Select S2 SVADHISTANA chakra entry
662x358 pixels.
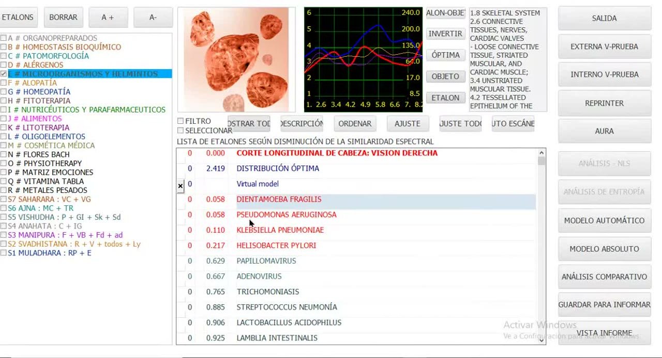point(74,244)
